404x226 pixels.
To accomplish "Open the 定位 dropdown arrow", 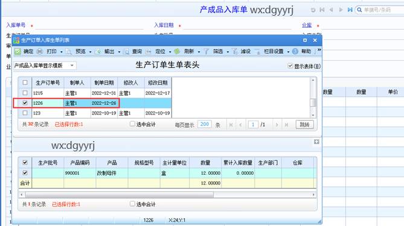I will click(170, 52).
